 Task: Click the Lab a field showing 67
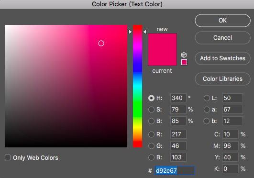[232, 110]
